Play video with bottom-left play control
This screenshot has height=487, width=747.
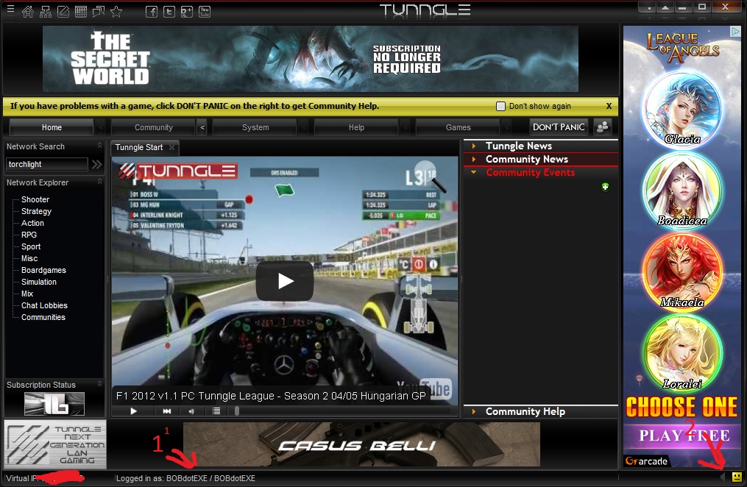pyautogui.click(x=133, y=410)
